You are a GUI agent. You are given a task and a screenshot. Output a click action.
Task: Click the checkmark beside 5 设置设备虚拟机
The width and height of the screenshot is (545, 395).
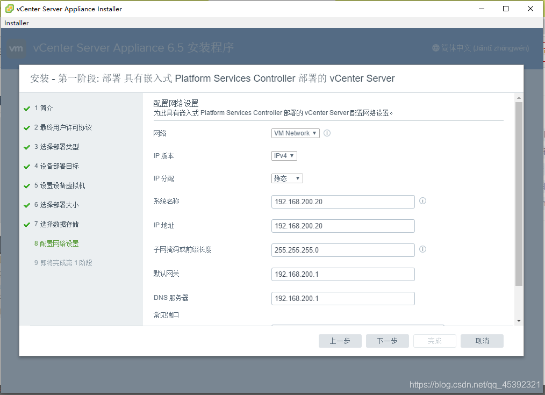27,186
